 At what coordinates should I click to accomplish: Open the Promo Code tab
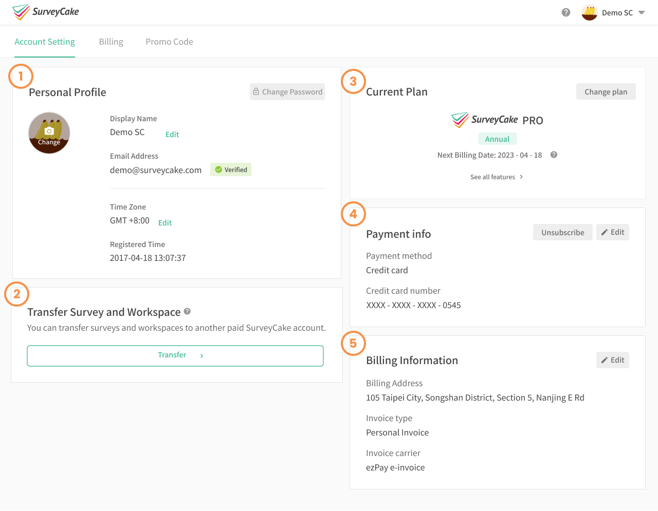pyautogui.click(x=169, y=41)
